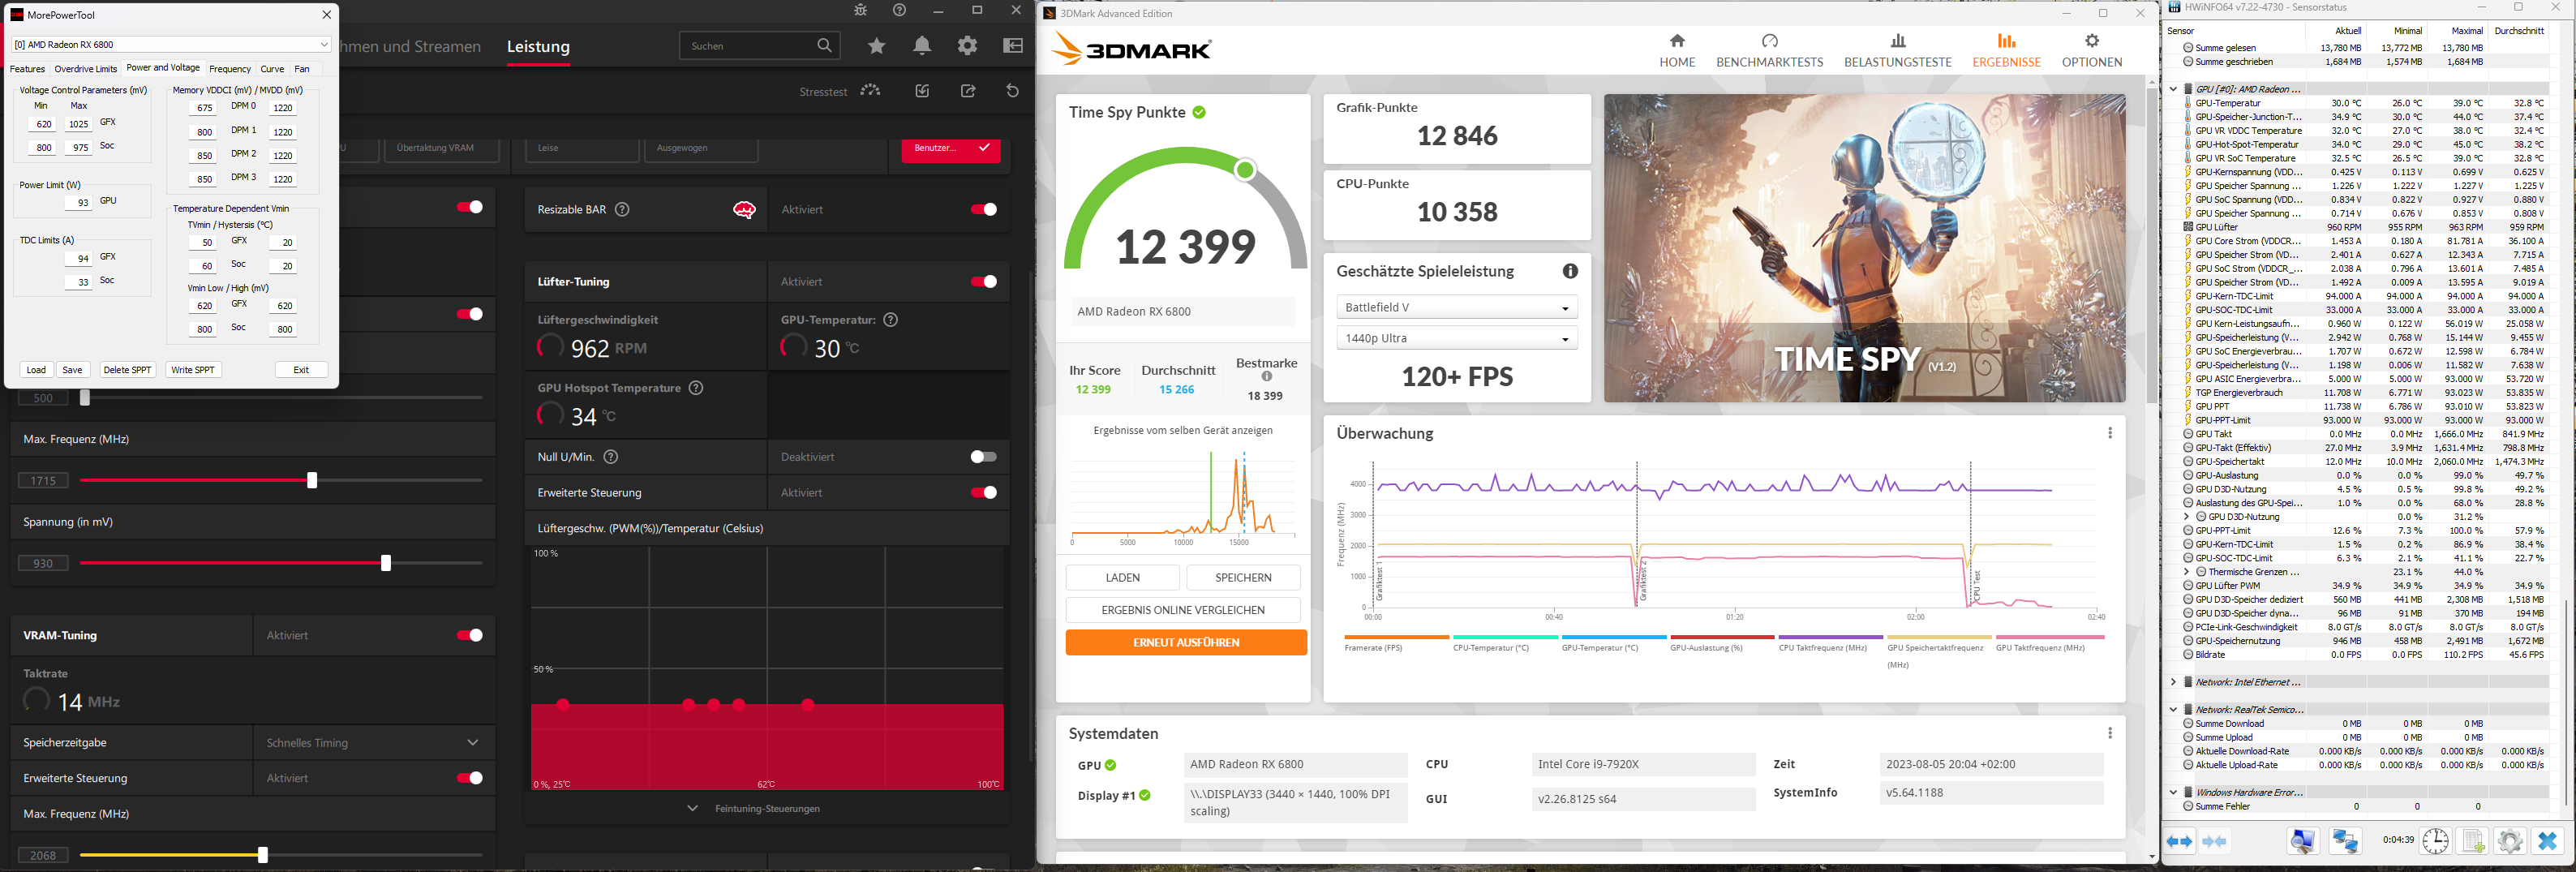The image size is (2576, 872).
Task: Open the settings gear in AMD Software
Action: point(967,45)
